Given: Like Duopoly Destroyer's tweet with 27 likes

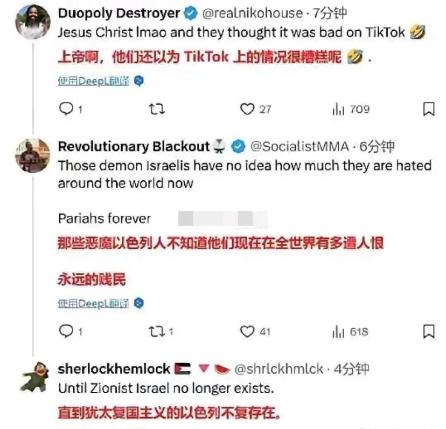Looking at the screenshot, I should [x=247, y=109].
